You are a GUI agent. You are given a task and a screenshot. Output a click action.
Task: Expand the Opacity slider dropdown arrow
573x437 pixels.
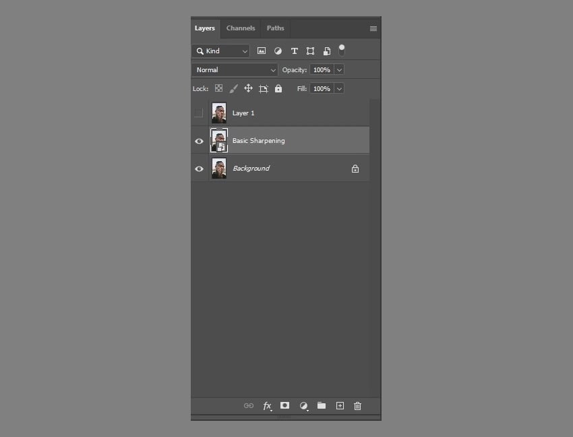click(x=339, y=69)
